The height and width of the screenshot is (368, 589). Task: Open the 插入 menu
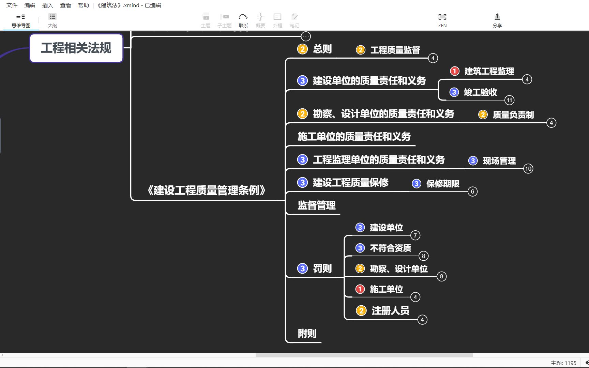[48, 5]
